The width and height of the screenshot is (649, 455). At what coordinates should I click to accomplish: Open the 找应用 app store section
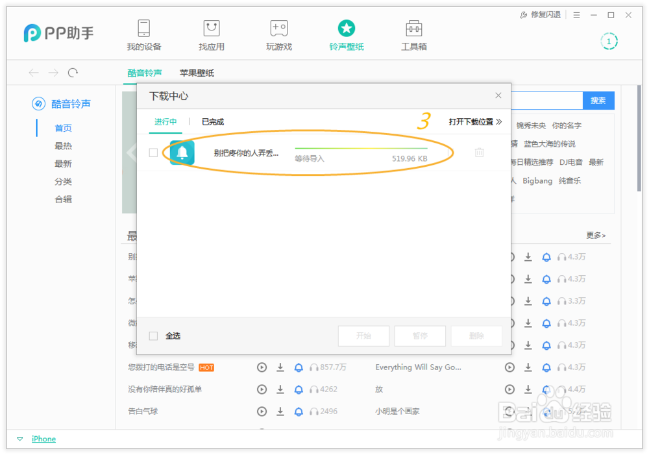212,35
